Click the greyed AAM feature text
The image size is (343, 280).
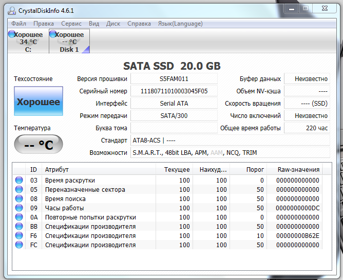pyautogui.click(x=216, y=153)
